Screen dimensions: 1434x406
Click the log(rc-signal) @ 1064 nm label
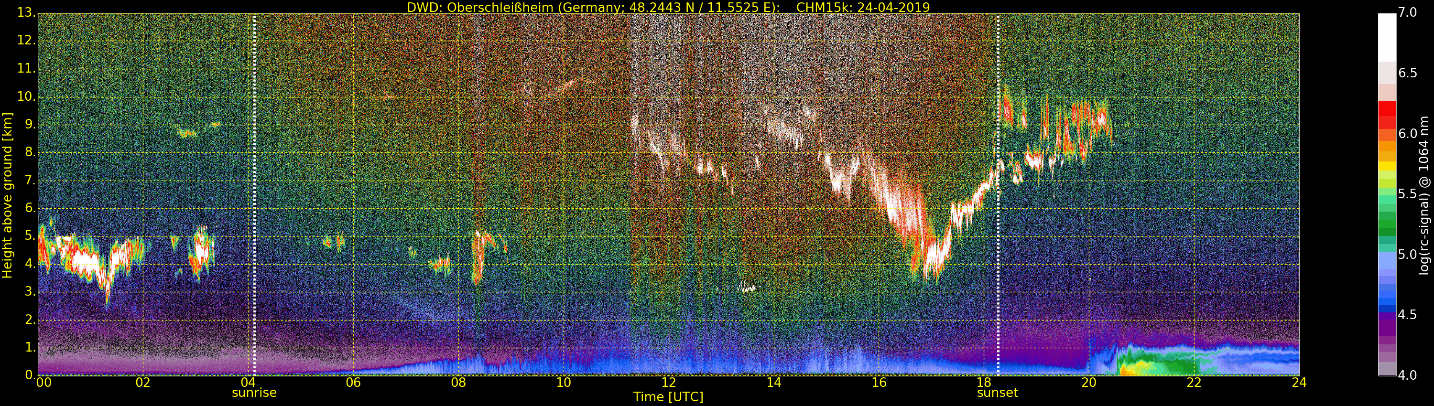coord(1424,195)
